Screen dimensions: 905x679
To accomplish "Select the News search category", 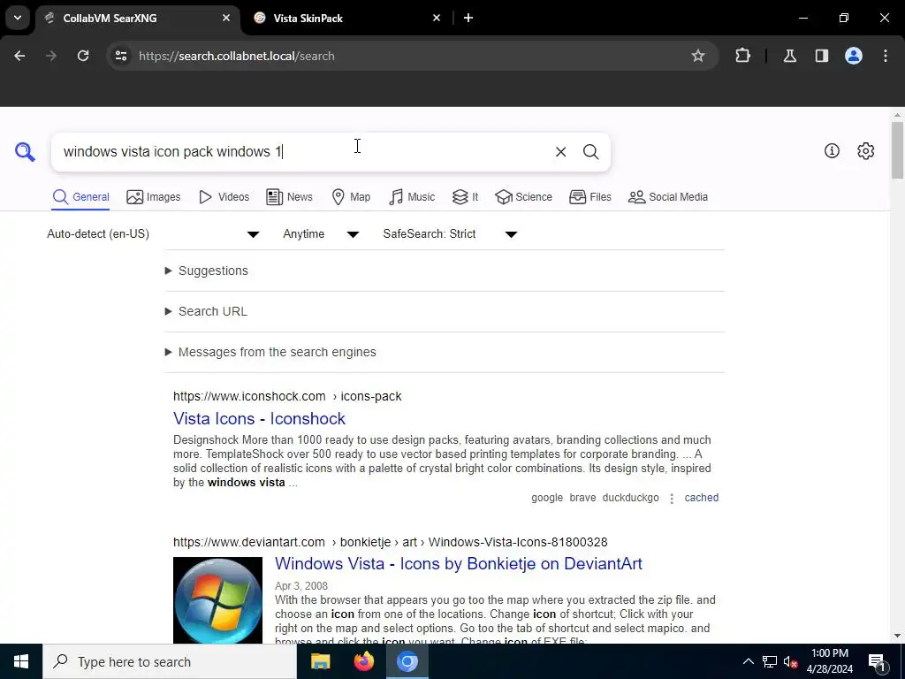I will [290, 197].
